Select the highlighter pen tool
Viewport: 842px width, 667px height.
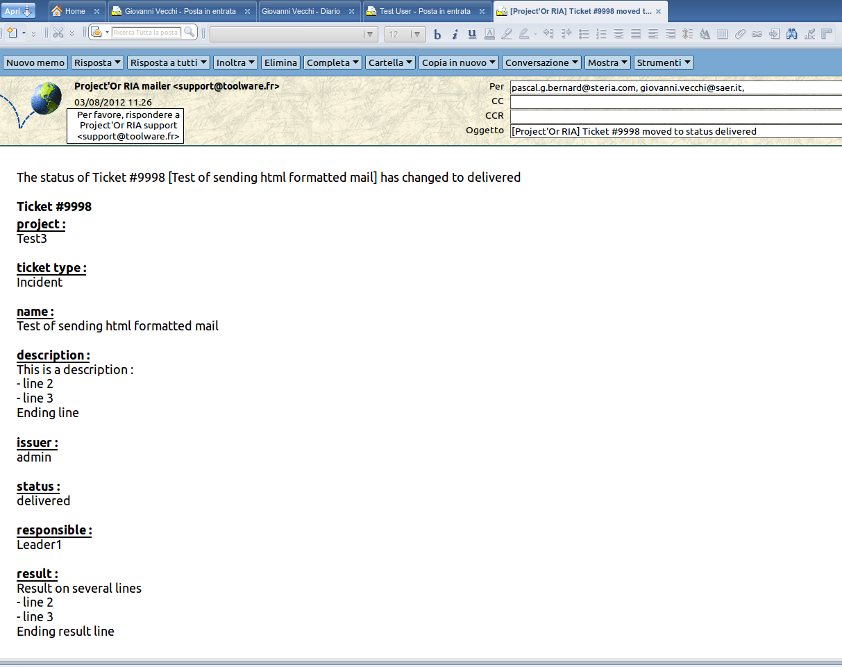[x=507, y=34]
